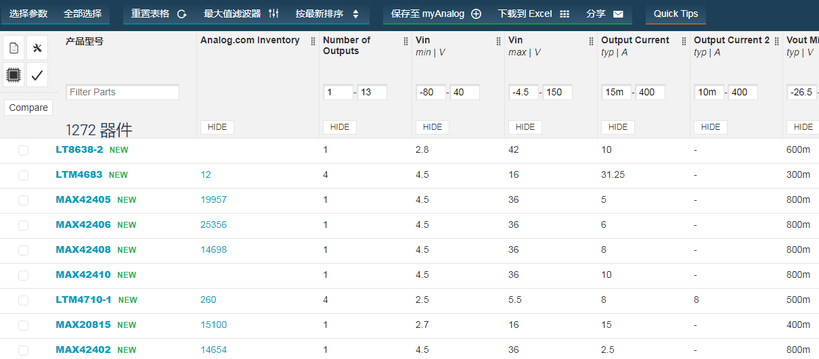Grab Output Current column drag handle
Screen dimensions: 819x359
pos(684,41)
